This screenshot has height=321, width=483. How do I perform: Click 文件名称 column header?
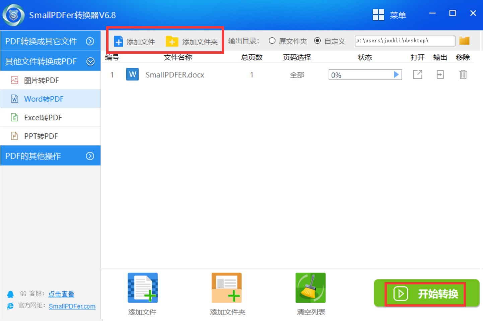pyautogui.click(x=178, y=57)
